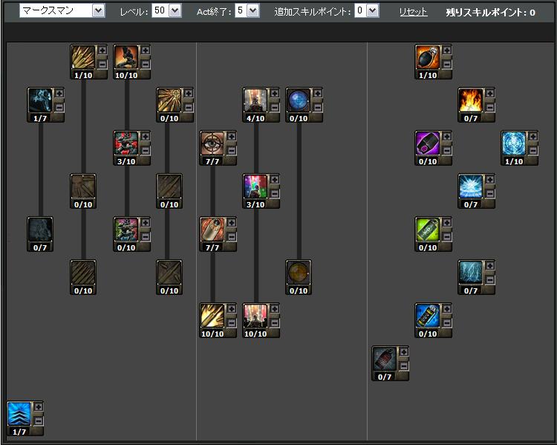The height and width of the screenshot is (445, 557).
Task: Add a point to the blue chevrons skill
Action: click(39, 407)
